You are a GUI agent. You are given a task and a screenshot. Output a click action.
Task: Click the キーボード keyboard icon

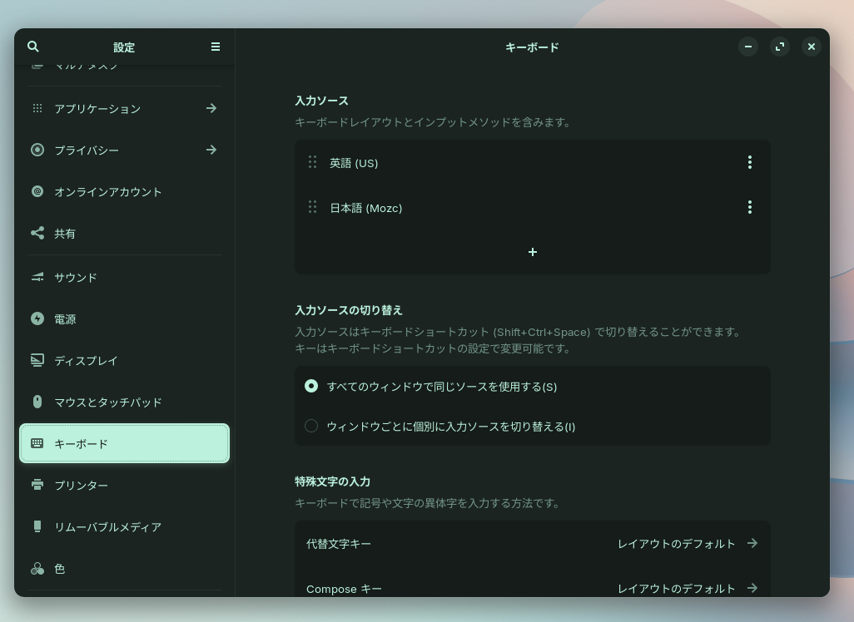pyautogui.click(x=37, y=443)
